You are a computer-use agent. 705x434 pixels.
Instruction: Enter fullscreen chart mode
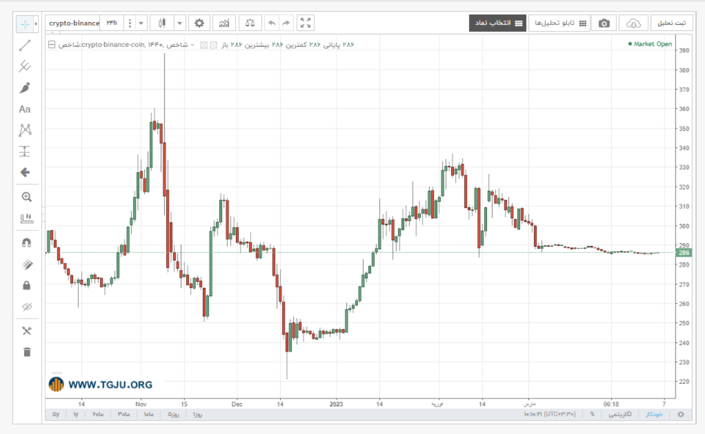(x=306, y=23)
